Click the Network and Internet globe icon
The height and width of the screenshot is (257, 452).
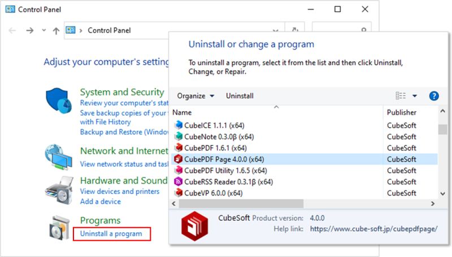point(59,157)
